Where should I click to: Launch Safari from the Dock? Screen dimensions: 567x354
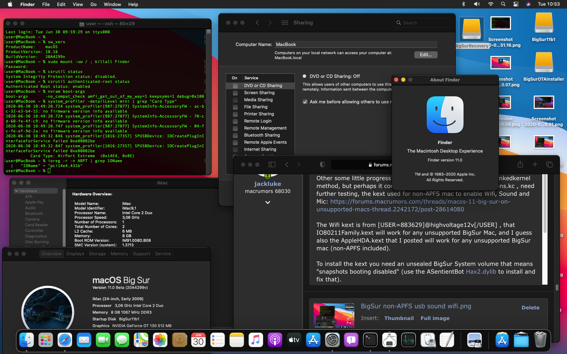pyautogui.click(x=65, y=341)
